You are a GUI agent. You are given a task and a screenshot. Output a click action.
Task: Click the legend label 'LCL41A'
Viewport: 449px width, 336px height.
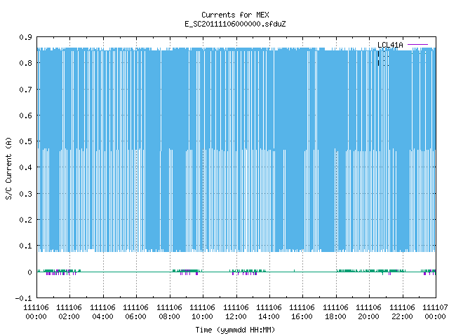[390, 45]
